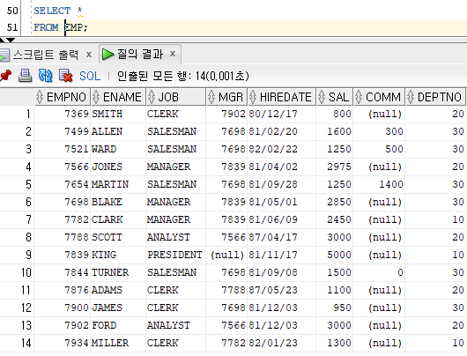
Task: Click the collapse arrows on the editor splitter
Action: [7, 40]
